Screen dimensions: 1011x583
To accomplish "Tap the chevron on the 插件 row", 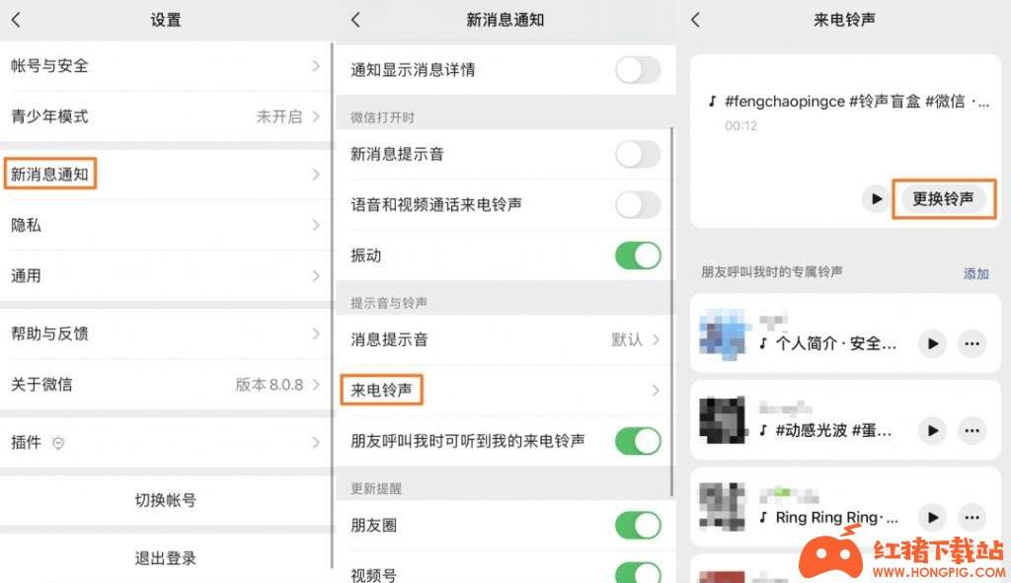I will (316, 443).
